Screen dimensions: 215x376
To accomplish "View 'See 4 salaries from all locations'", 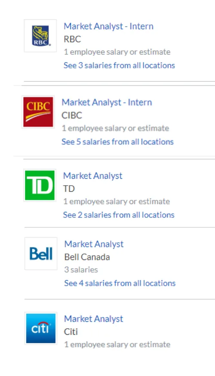I will 120,283.
